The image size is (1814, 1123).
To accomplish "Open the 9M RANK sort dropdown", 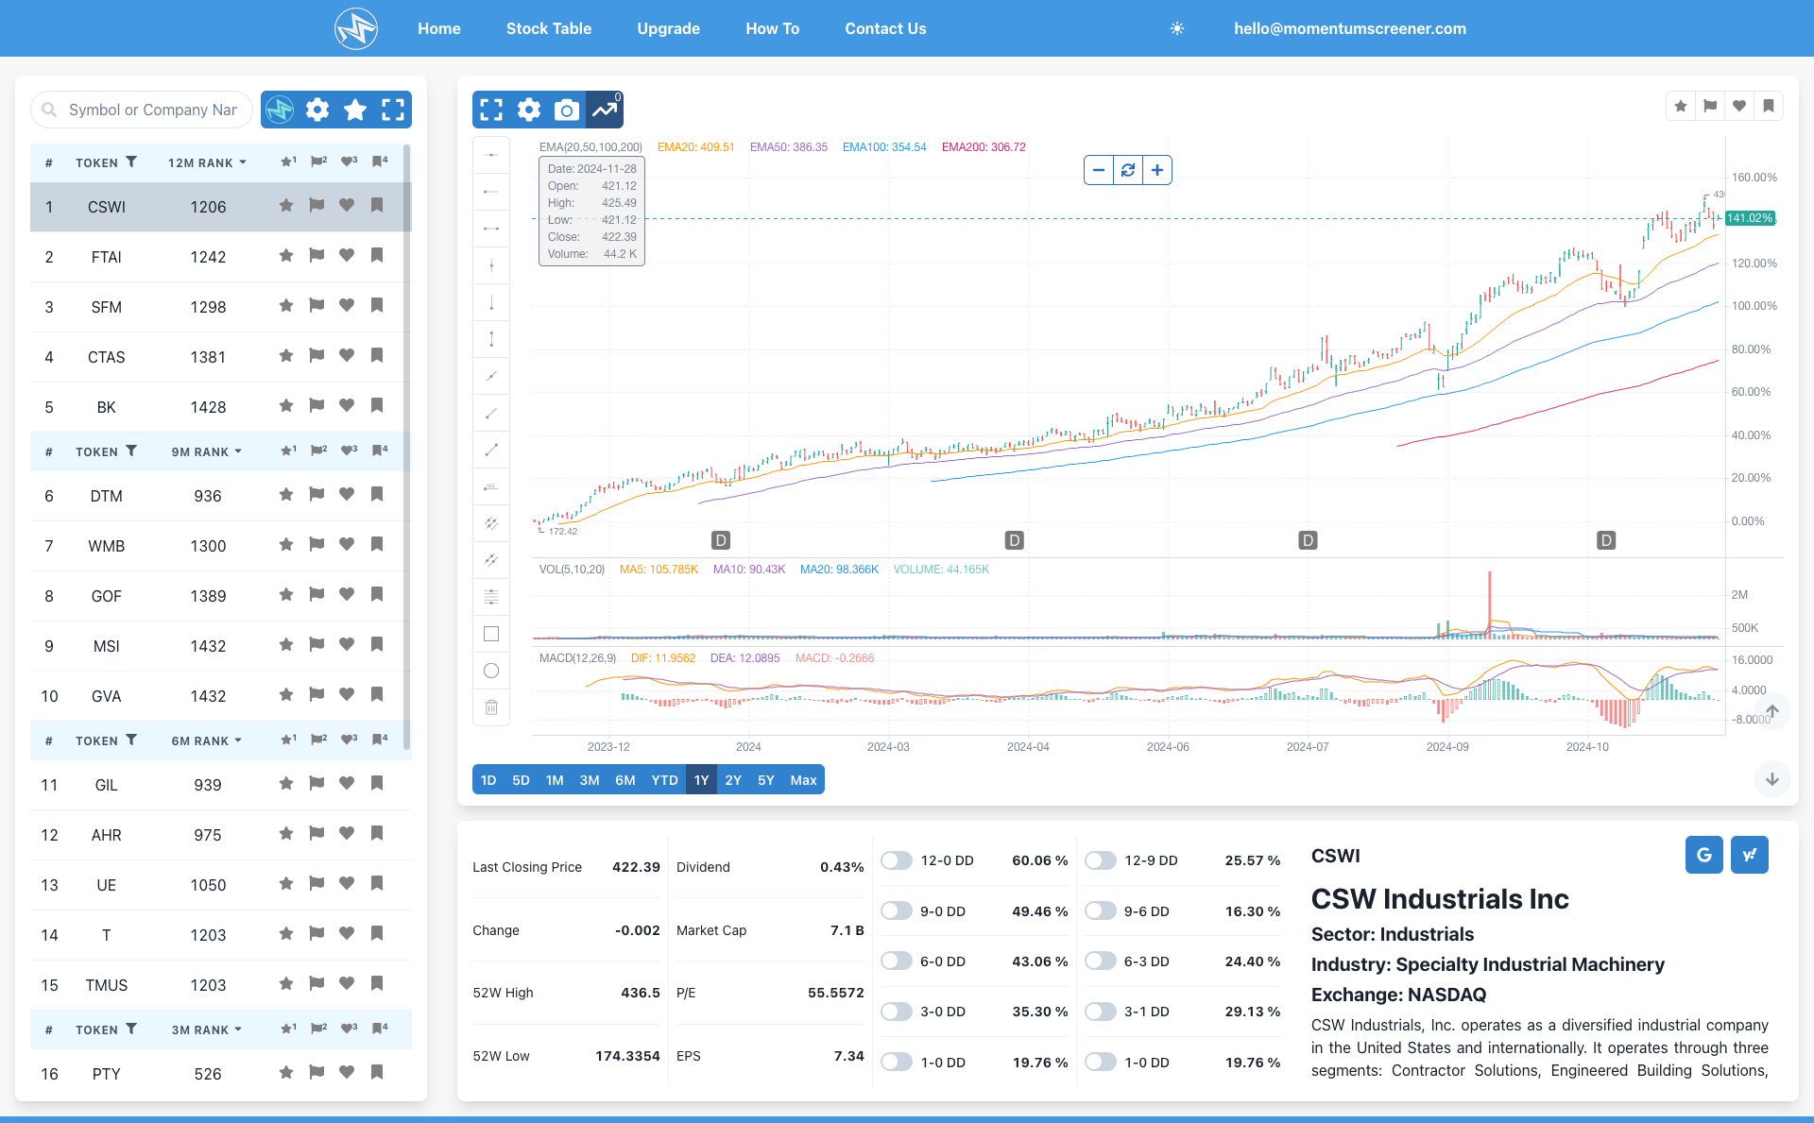I will 207,451.
